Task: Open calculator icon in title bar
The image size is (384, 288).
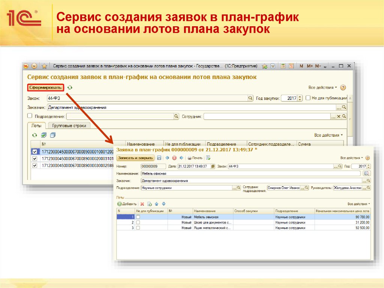Action: [283, 66]
